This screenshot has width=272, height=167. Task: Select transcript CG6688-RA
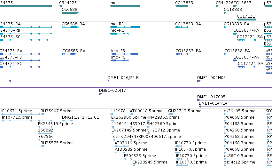[70, 27]
